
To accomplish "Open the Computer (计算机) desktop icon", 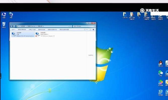I will point(4,15).
